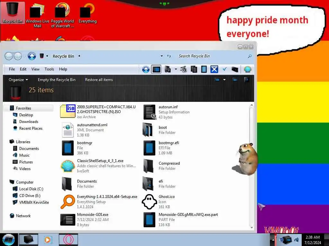
Task: Click the Recycle Bin icon in address bar
Action: tap(42, 56)
